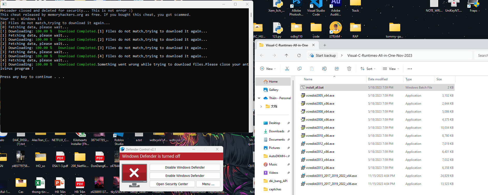Viewport: 488px width, 195px height.
Task: Click the Rename icon in Explorer toolbar
Action: tap(324, 69)
